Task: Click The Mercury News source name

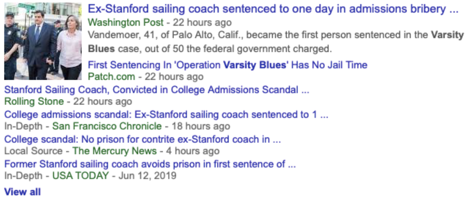Action: 114,151
